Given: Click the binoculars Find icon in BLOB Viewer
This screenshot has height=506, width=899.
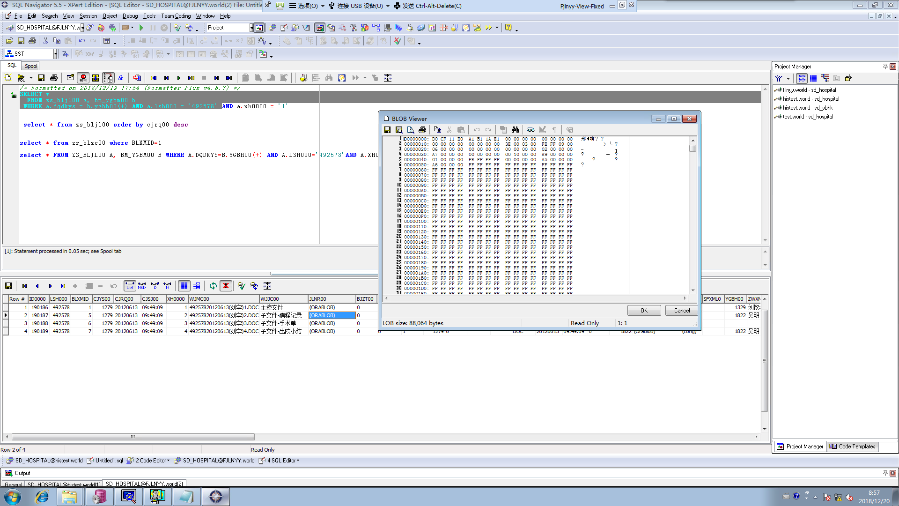Looking at the screenshot, I should click(x=515, y=130).
